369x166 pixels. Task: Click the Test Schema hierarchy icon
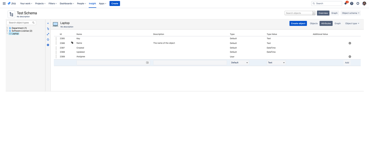[x=11, y=14]
